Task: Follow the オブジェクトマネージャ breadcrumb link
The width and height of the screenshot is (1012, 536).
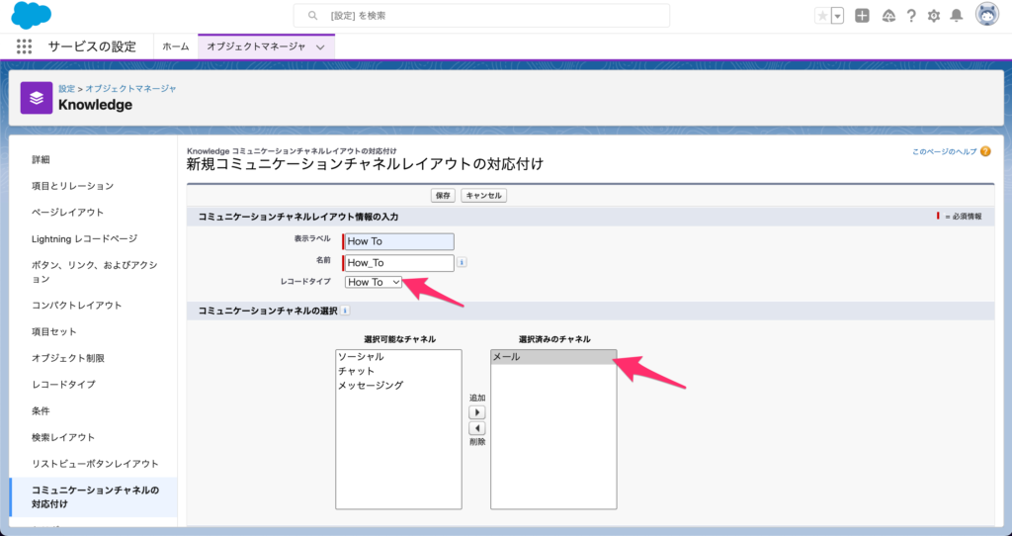Action: pos(131,88)
